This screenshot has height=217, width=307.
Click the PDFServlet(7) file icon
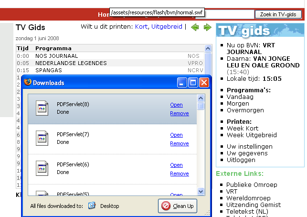[42, 138]
